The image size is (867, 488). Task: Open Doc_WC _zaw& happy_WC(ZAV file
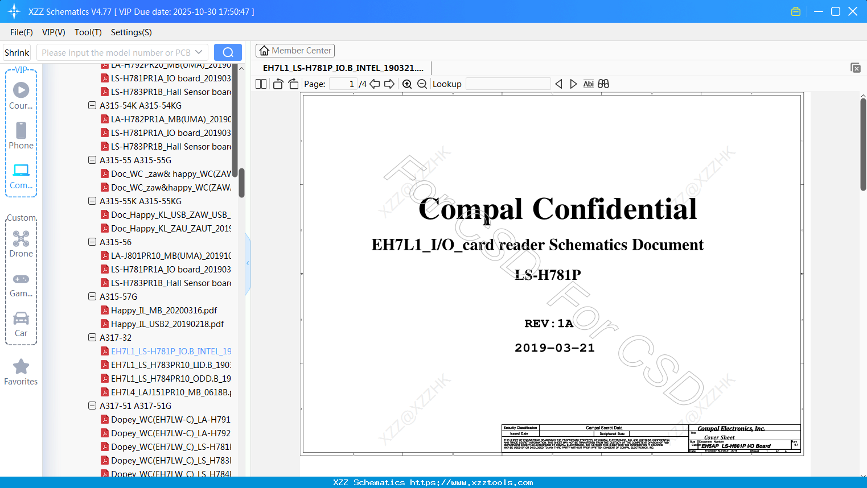pos(171,173)
